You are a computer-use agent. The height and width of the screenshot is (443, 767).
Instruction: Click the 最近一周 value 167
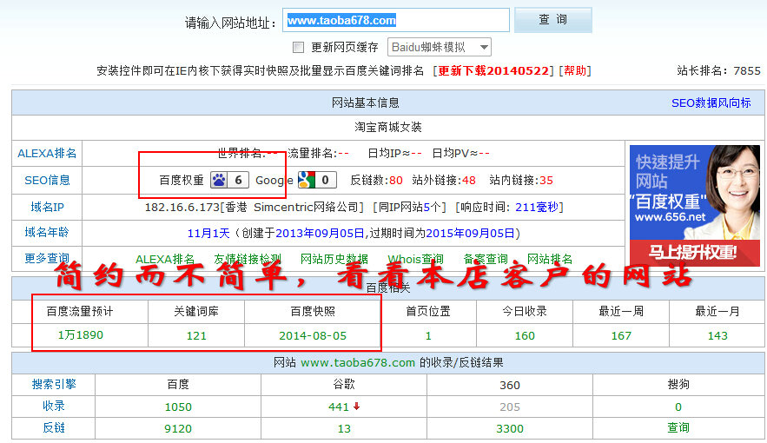point(621,336)
